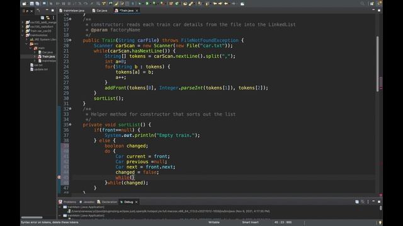Screen dimensions: 403x226
Task: Click the Save All toolbar icon
Action: tap(38, 4)
